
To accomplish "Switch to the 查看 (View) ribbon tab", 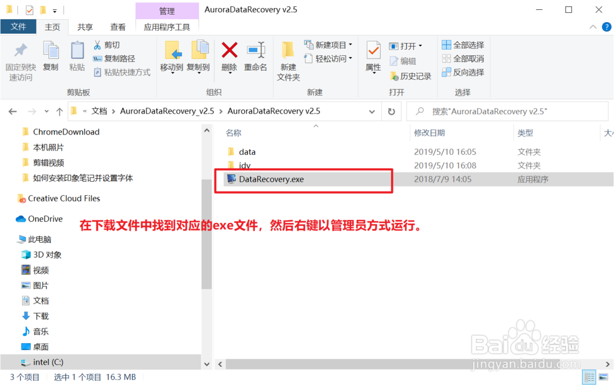I will [x=118, y=27].
